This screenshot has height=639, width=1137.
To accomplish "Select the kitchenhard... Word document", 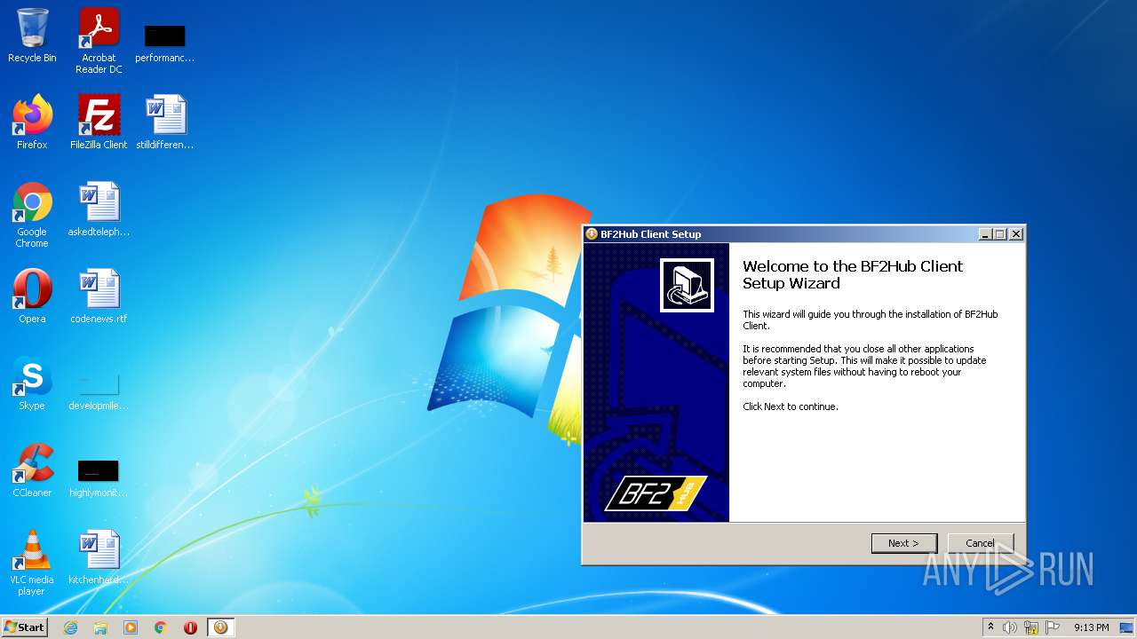I will [x=99, y=557].
